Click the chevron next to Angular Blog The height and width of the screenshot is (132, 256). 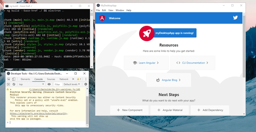[x=180, y=80]
